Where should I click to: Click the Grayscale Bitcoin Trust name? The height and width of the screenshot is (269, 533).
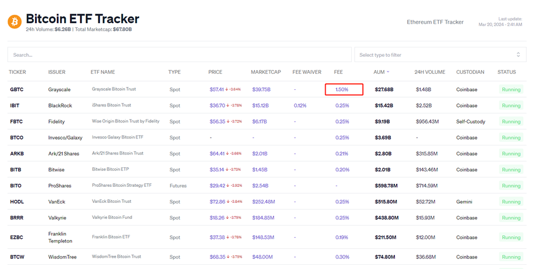tap(114, 89)
